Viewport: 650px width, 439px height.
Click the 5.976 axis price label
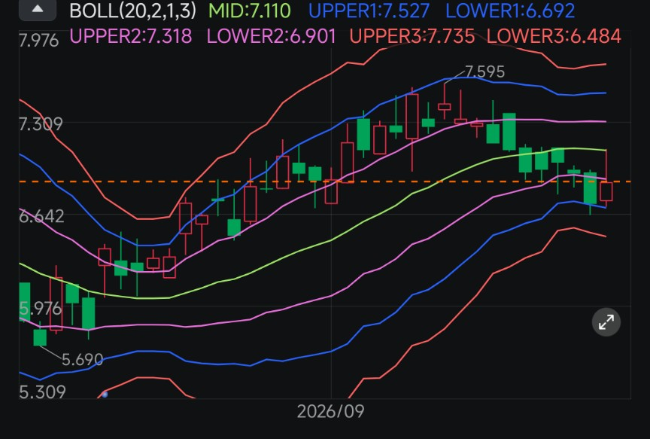[x=41, y=308]
